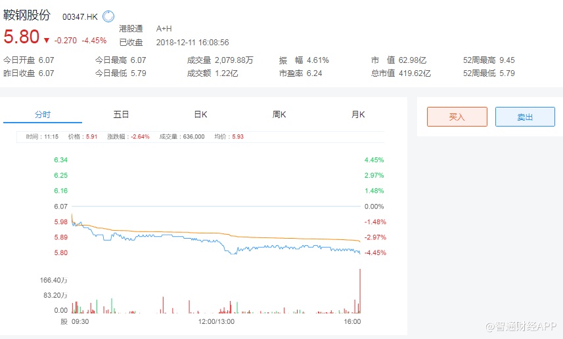Screen dimensions: 563x339
Task: Click the red down-triangle price indicator
Action: pyautogui.click(x=47, y=40)
